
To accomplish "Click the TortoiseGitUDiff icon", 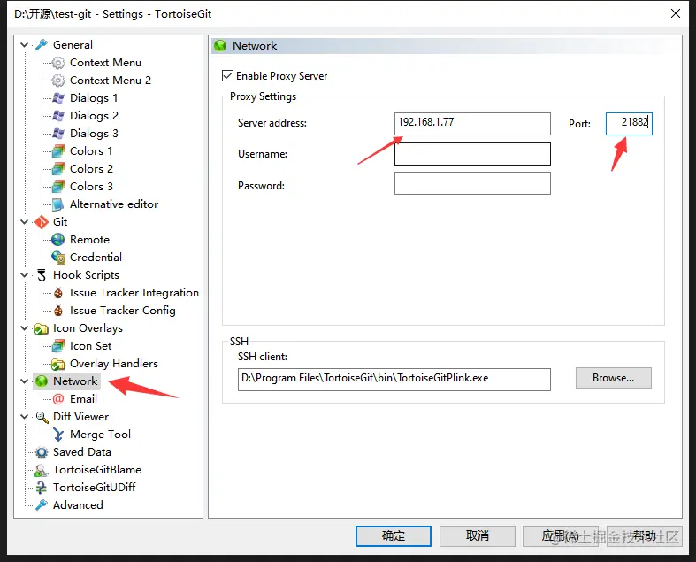I will (42, 488).
